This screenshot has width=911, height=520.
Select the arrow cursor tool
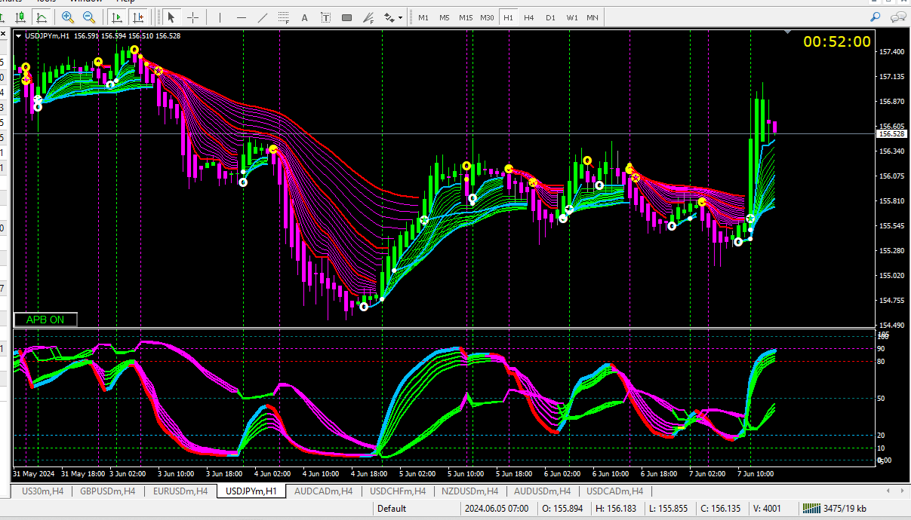click(171, 17)
